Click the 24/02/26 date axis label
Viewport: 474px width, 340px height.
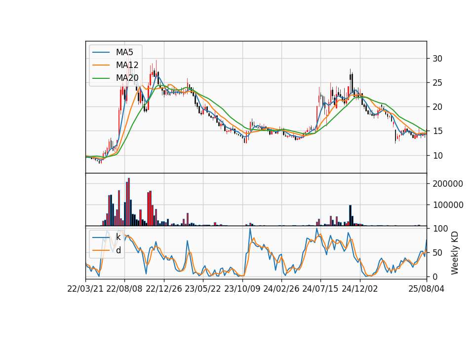coord(281,289)
